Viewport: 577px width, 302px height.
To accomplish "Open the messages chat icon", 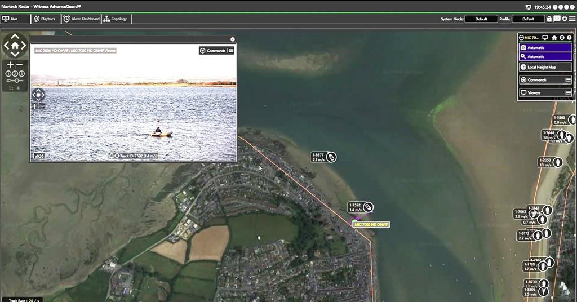I will coord(557,19).
